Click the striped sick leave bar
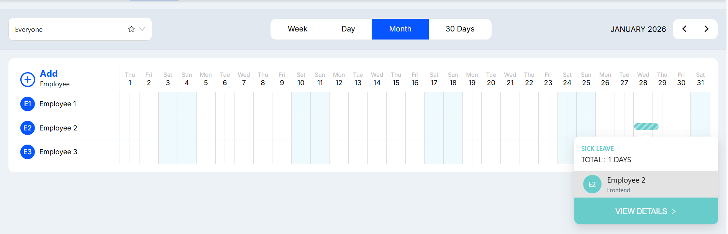The height and width of the screenshot is (234, 728). click(646, 127)
